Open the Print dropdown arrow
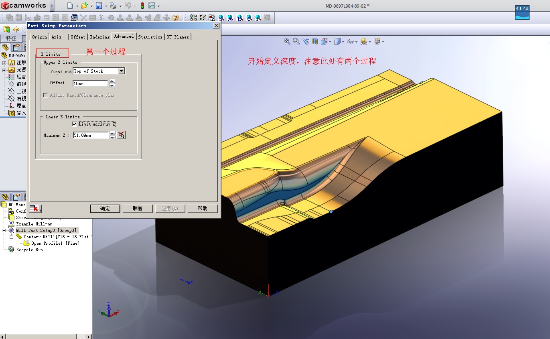The height and width of the screenshot is (339, 550). pyautogui.click(x=120, y=6)
